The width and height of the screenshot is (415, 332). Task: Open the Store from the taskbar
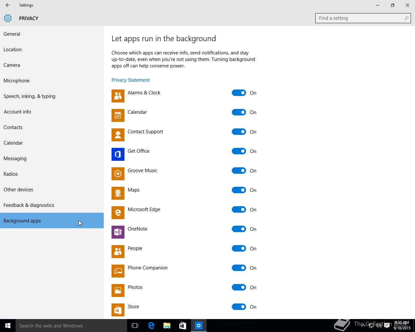pos(183,326)
